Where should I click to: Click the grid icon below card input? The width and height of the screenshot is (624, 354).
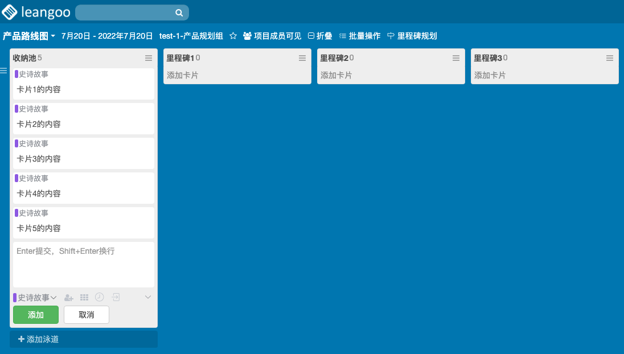84,297
